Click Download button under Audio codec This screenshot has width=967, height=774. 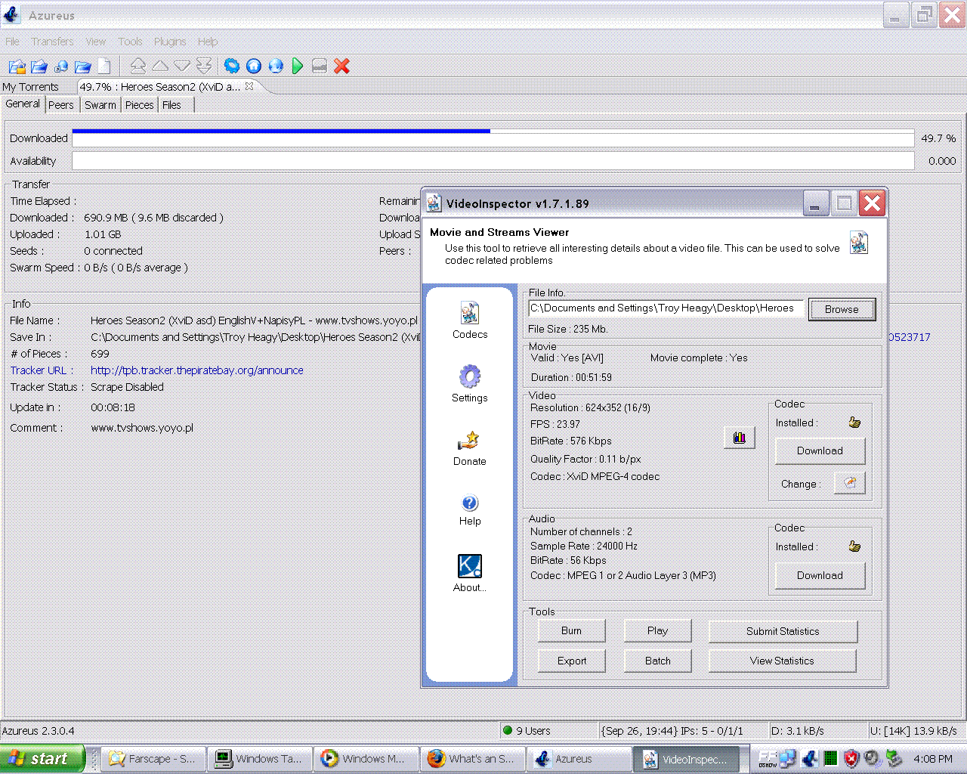point(820,575)
